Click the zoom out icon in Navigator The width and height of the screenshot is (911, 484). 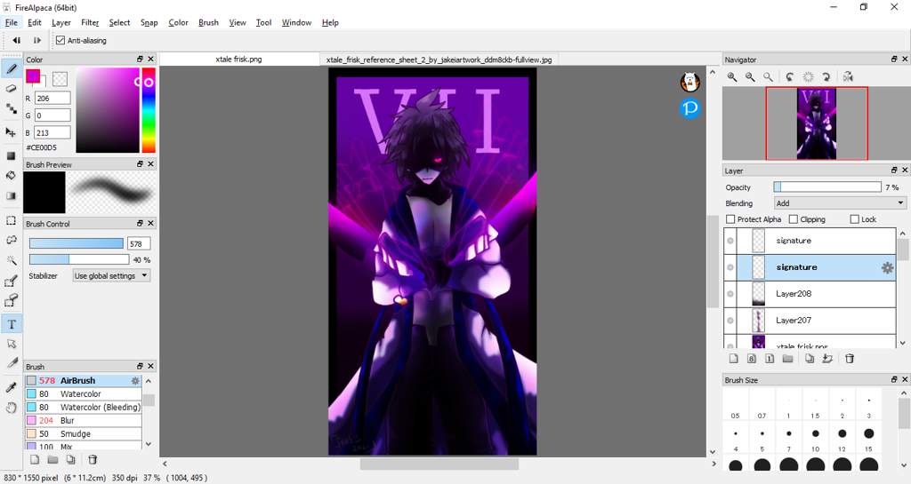tap(750, 76)
